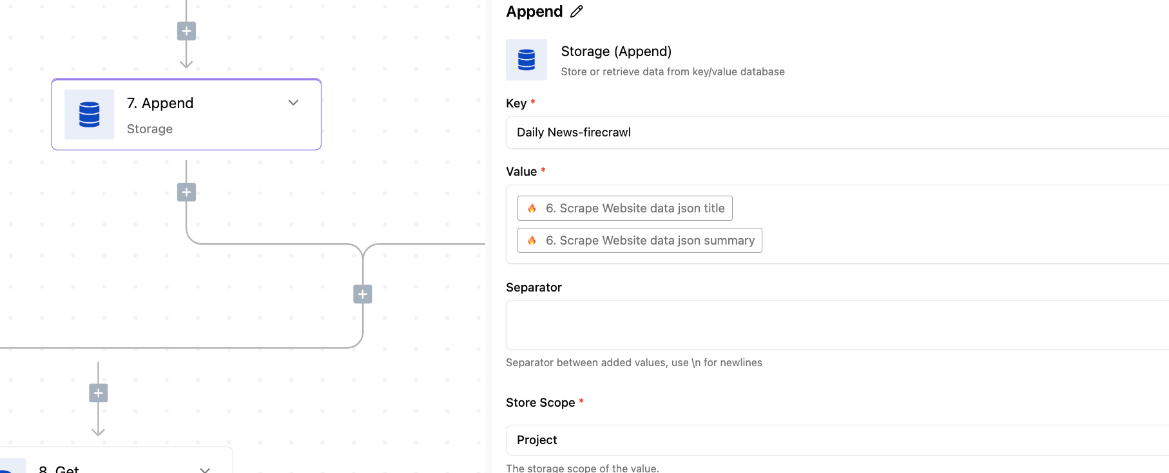
Task: Click the pencil edit icon beside Append
Action: click(x=577, y=12)
